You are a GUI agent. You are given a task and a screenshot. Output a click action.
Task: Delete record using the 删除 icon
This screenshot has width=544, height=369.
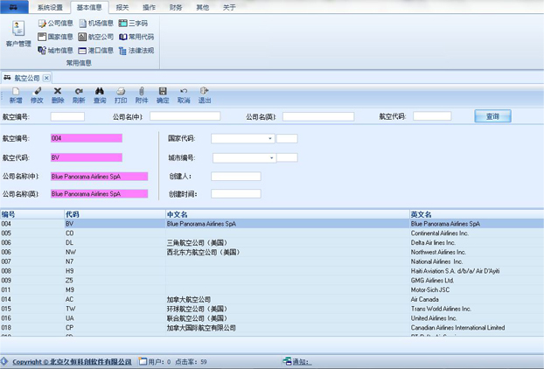pyautogui.click(x=58, y=94)
